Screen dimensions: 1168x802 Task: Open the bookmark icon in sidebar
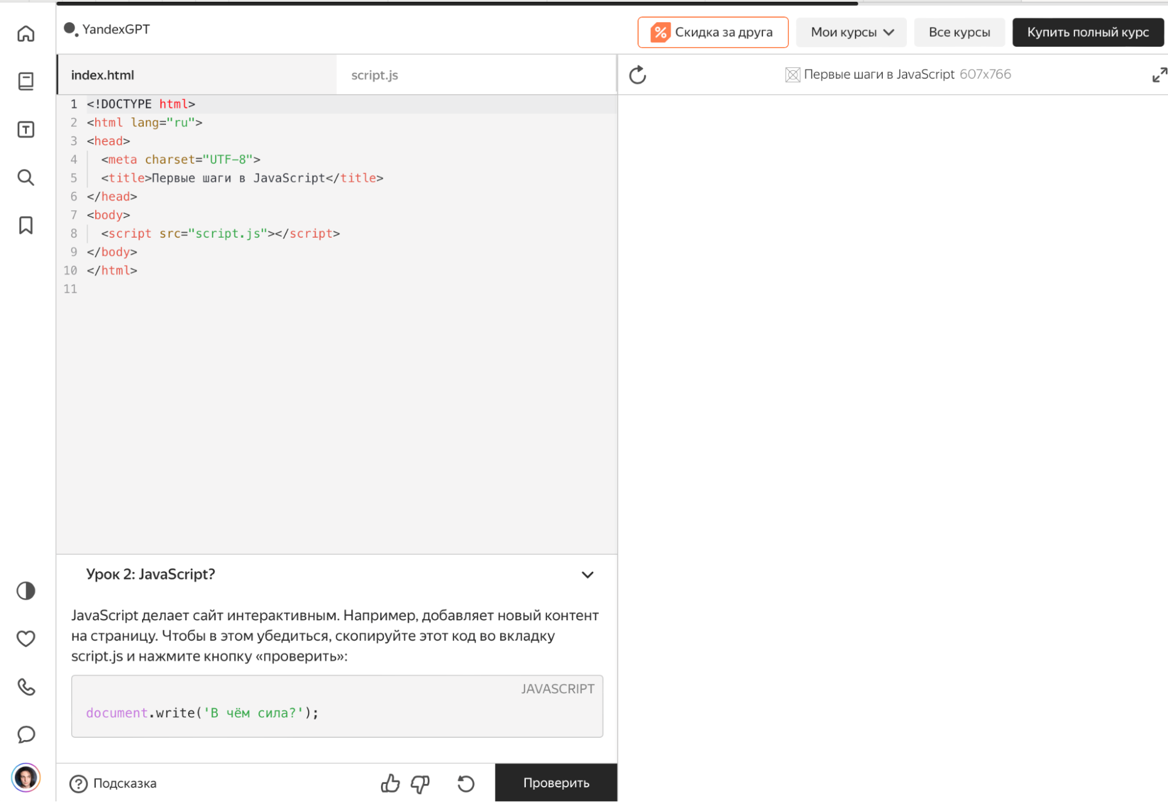(x=26, y=225)
